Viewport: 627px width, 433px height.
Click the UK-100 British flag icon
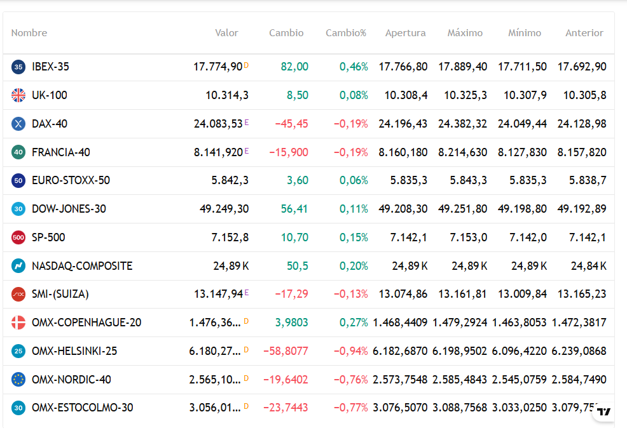pos(18,95)
